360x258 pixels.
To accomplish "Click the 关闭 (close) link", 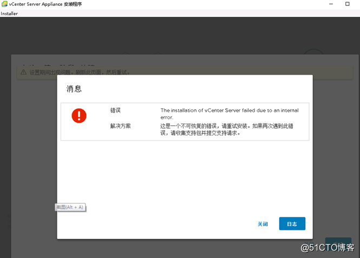I will point(263,224).
